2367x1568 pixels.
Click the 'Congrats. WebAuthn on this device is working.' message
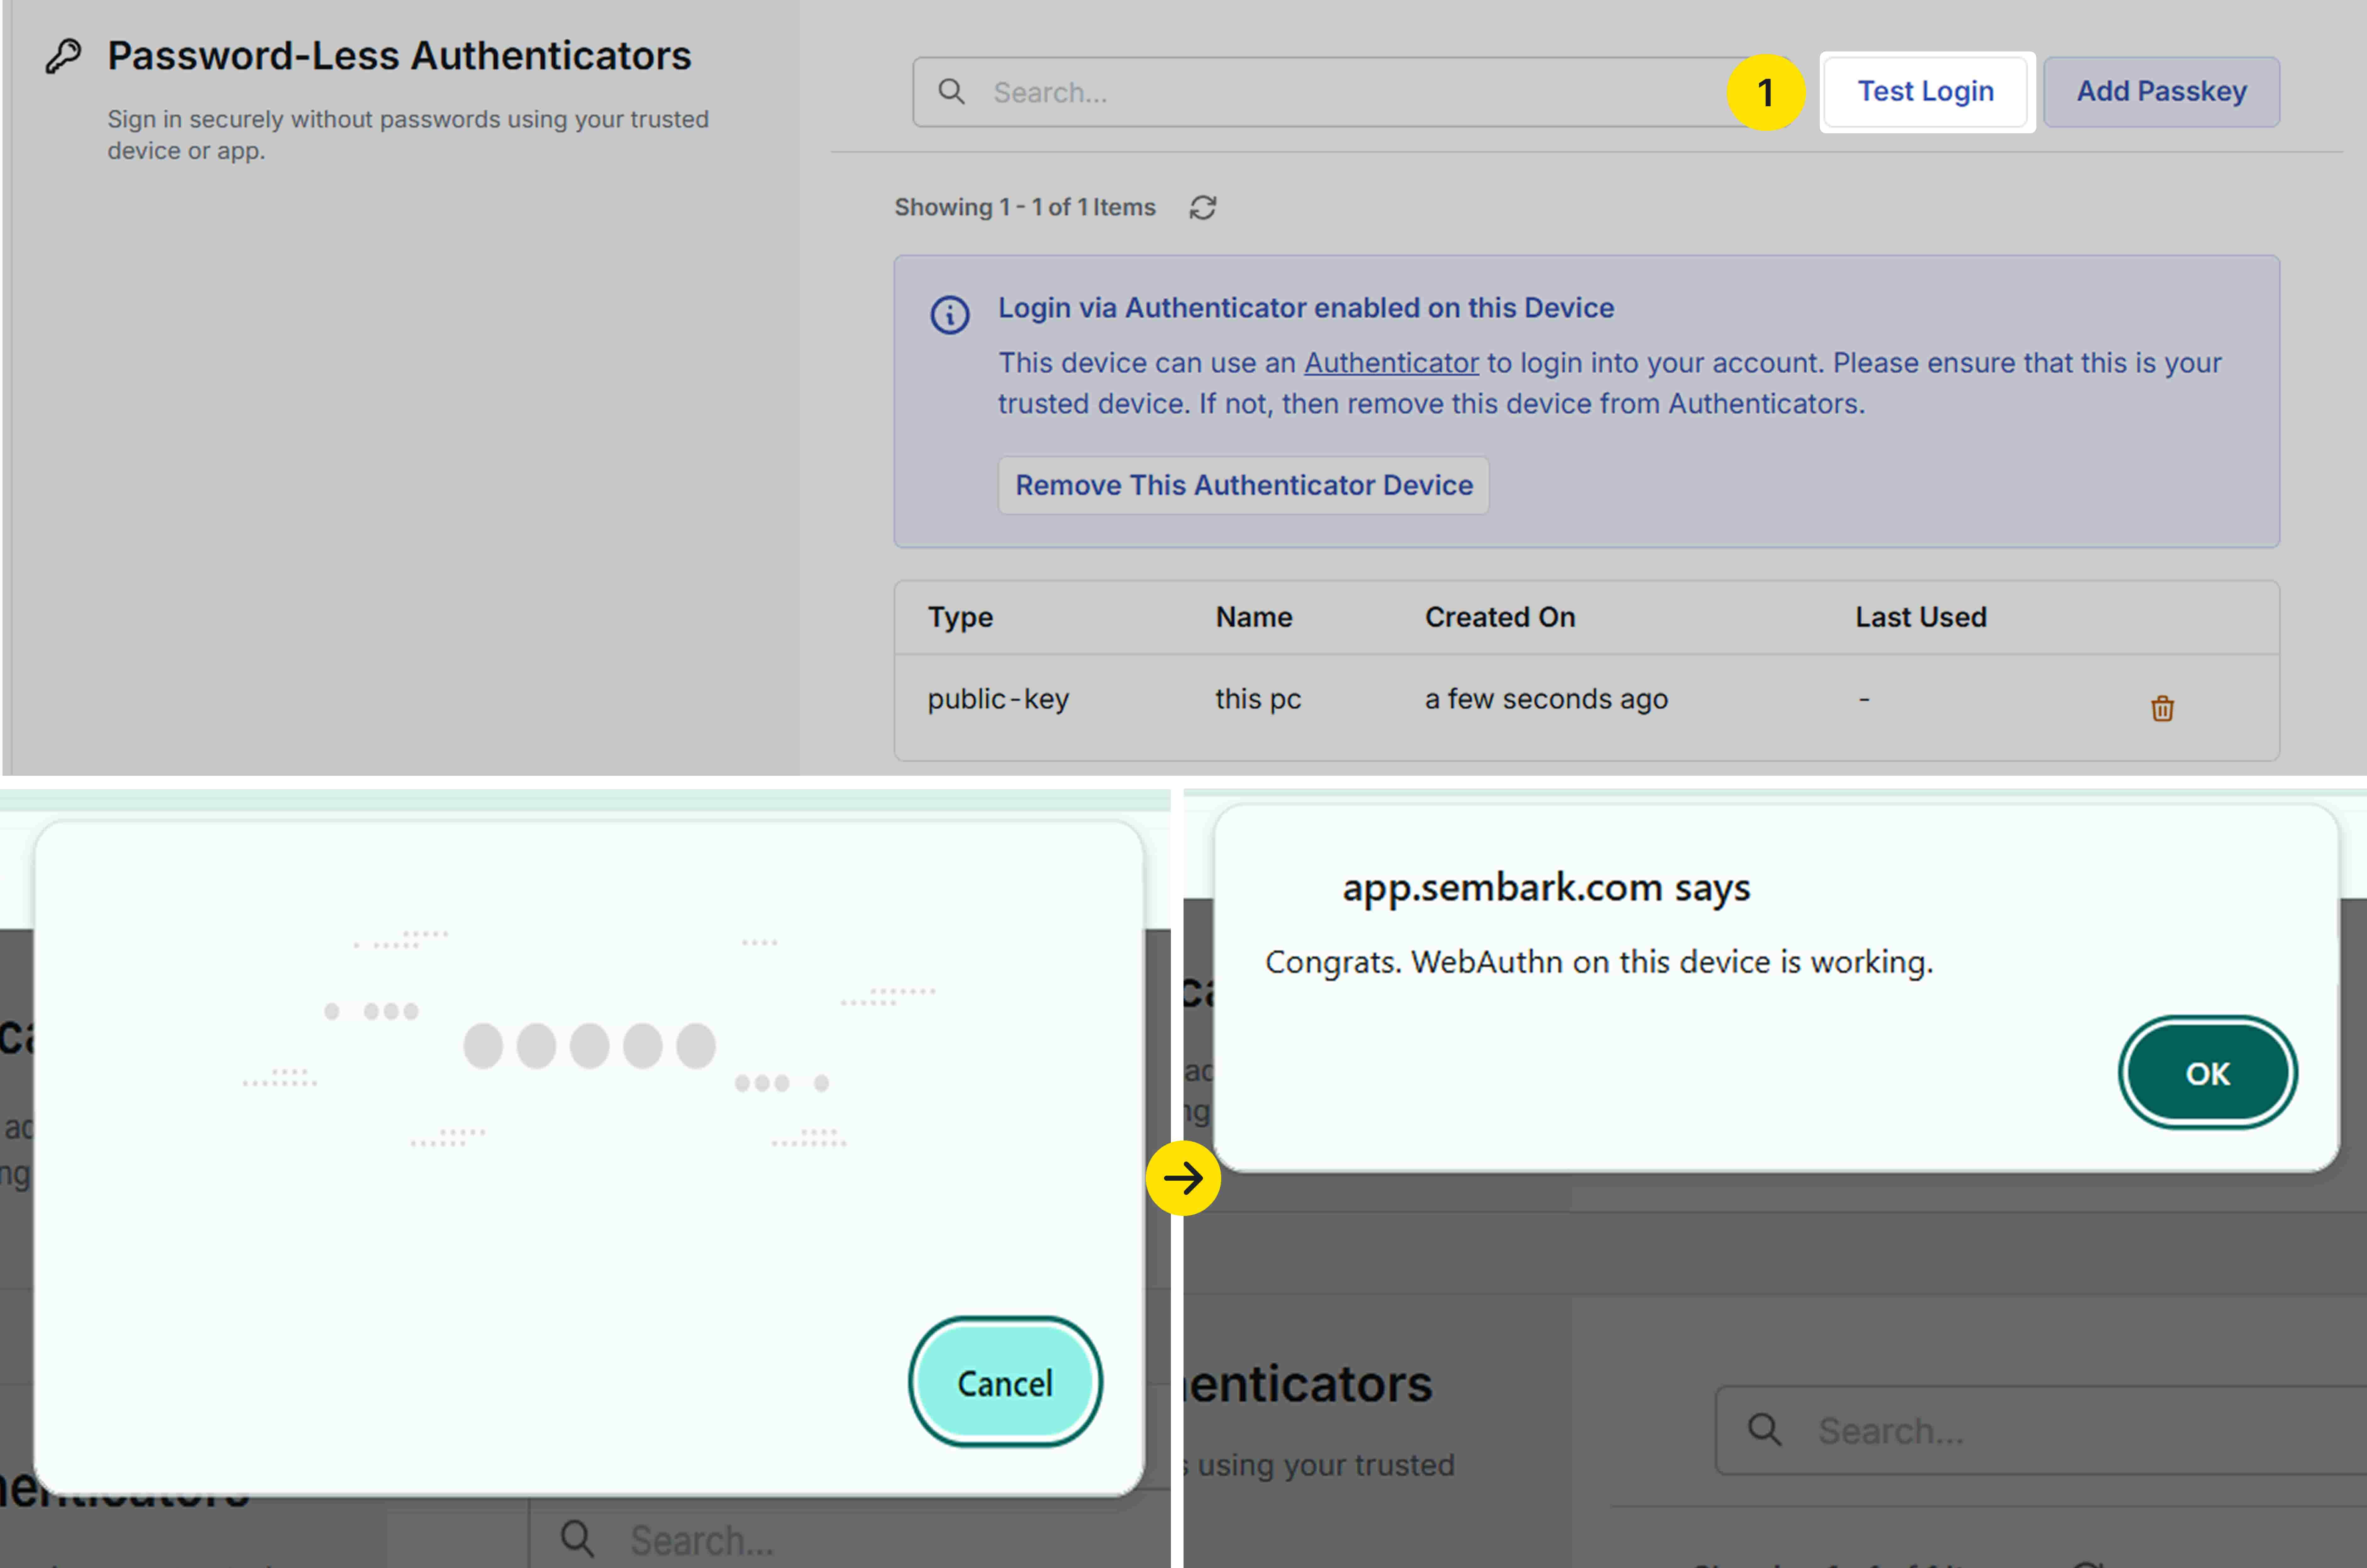click(1599, 962)
